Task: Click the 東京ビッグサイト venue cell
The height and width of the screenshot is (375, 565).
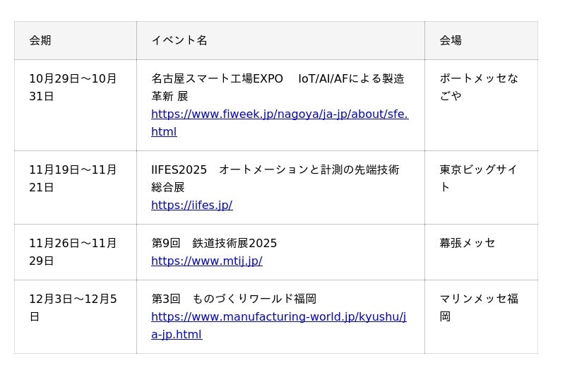Action: click(x=478, y=178)
